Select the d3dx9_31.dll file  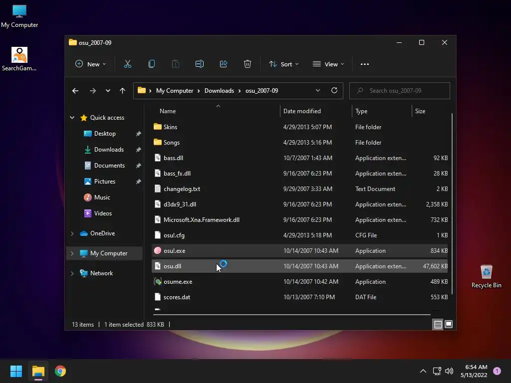[x=300, y=204]
